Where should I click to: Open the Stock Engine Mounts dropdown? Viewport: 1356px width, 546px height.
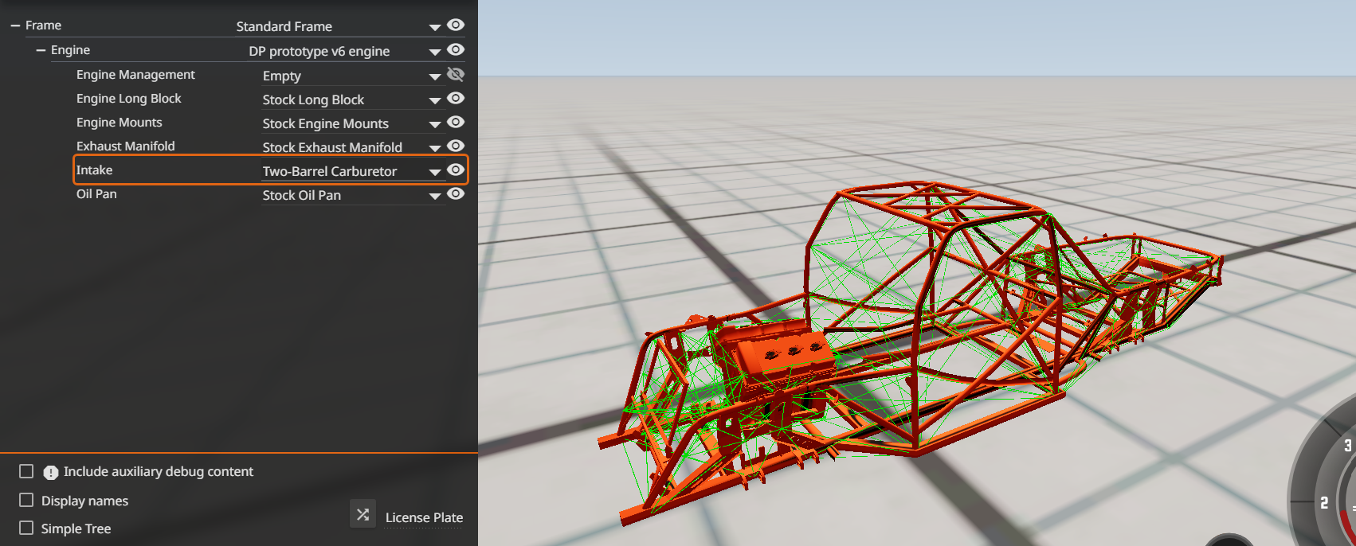pyautogui.click(x=352, y=123)
